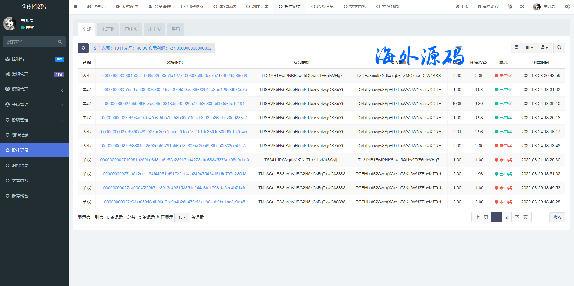Open the first block hash link ending 5266cd6
Screen dimensions: 574x286
click(x=175, y=76)
